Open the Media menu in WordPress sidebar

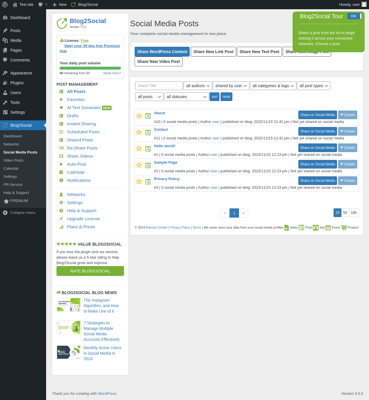(23, 40)
